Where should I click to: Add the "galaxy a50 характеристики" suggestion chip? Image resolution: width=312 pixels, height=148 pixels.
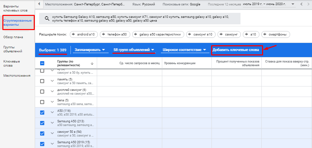click(x=159, y=34)
